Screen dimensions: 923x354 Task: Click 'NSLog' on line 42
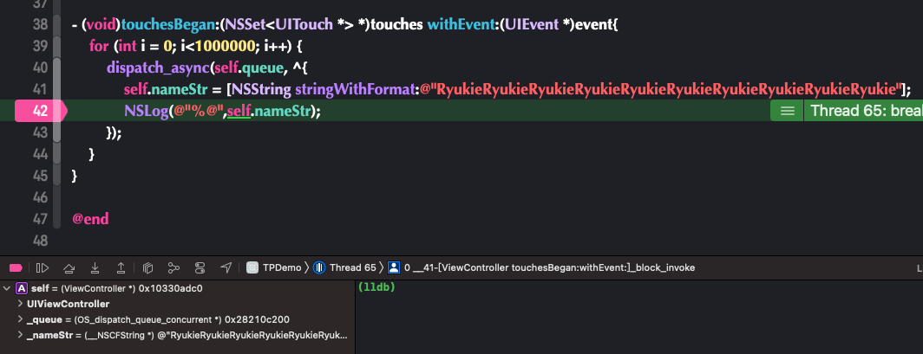[145, 111]
